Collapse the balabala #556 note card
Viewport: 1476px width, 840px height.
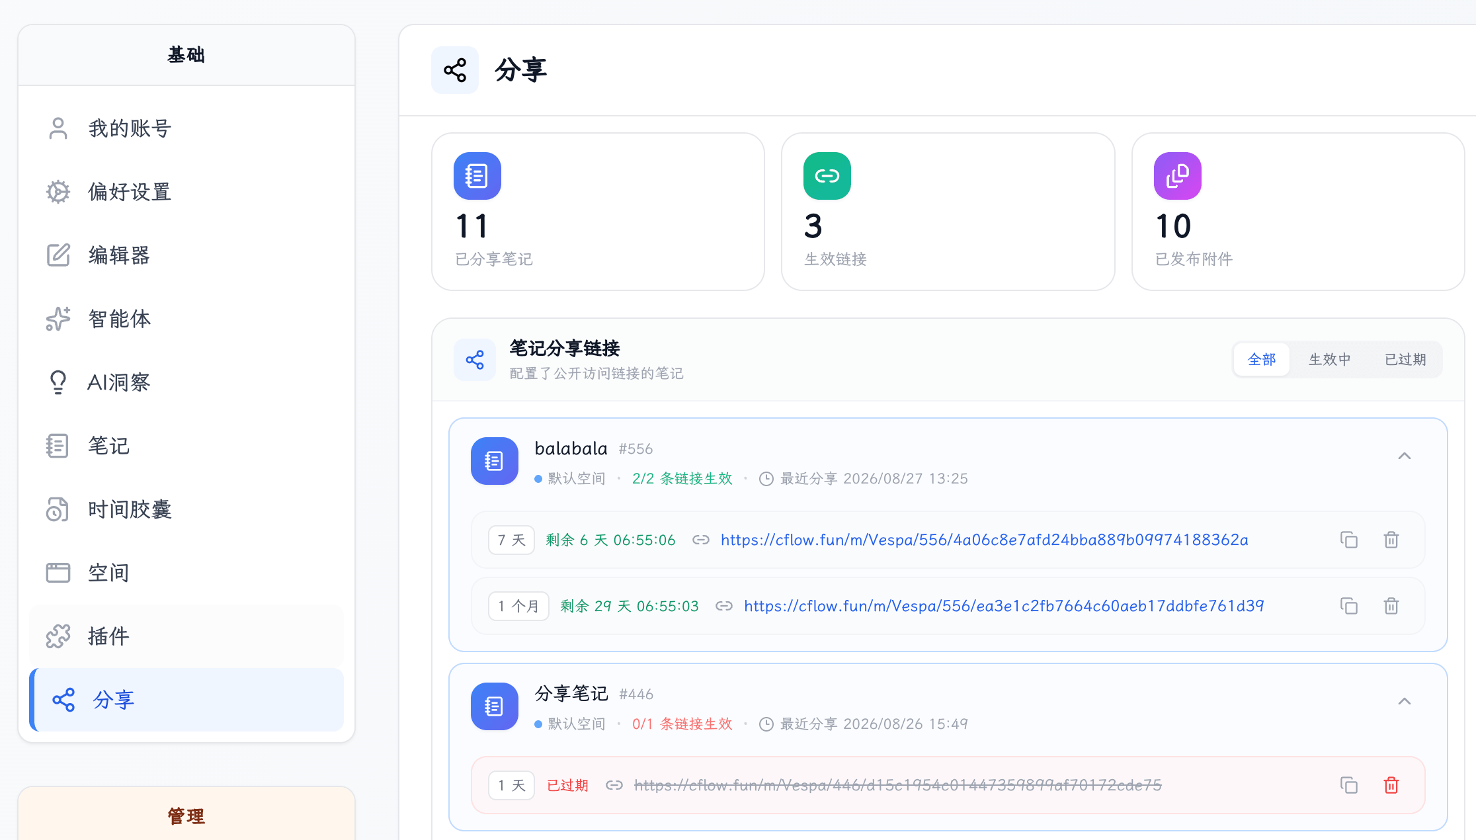tap(1405, 456)
